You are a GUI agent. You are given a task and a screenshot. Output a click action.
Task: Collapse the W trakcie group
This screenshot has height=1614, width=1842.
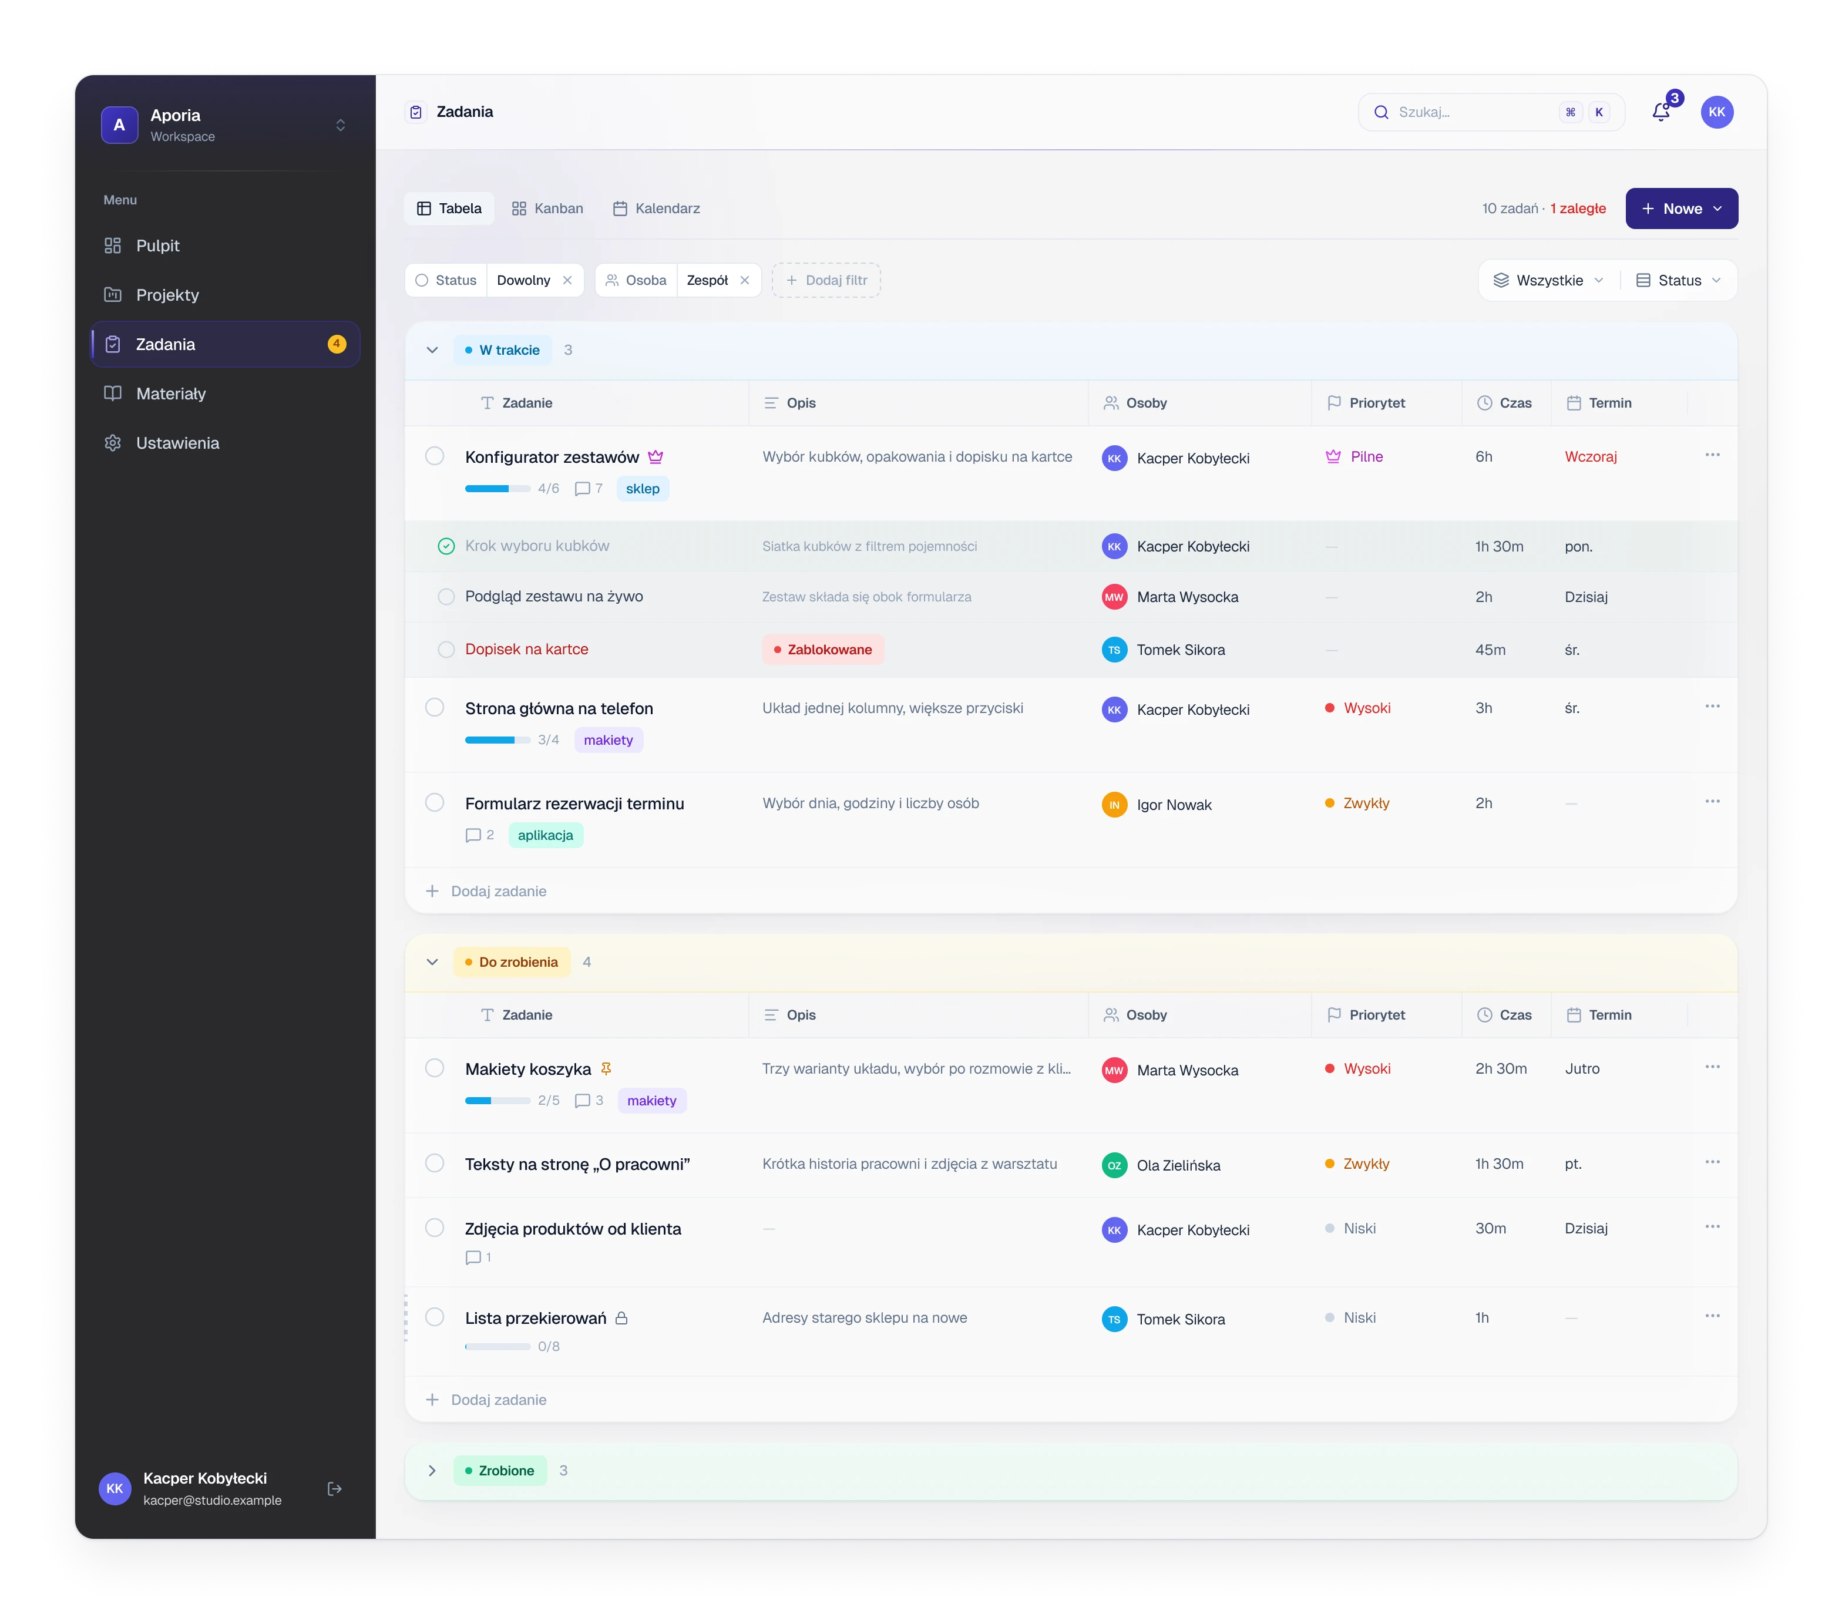pos(432,351)
